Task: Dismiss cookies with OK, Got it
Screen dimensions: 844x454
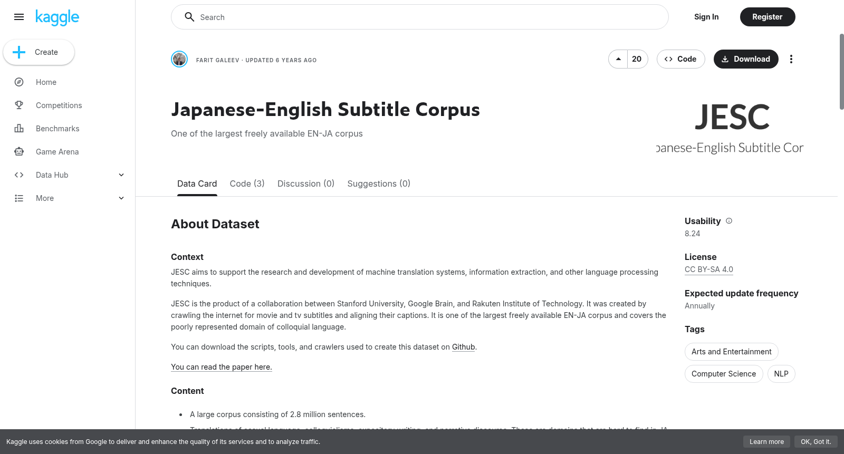Action: 816,442
